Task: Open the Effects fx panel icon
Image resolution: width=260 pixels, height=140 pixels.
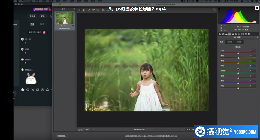Action: point(239,34)
